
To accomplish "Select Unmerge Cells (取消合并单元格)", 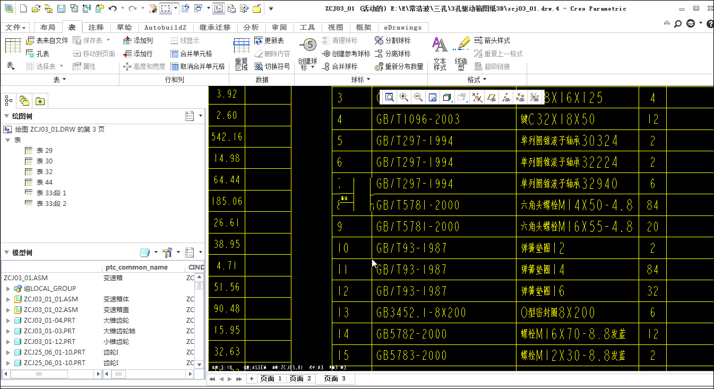I will point(197,66).
